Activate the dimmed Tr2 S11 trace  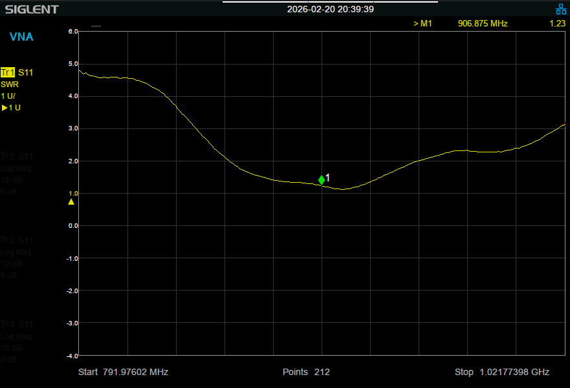(x=17, y=156)
